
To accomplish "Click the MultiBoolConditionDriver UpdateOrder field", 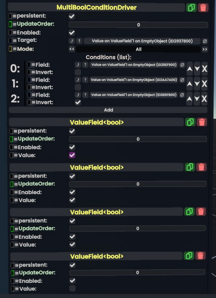I will [x=138, y=25].
